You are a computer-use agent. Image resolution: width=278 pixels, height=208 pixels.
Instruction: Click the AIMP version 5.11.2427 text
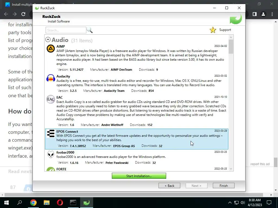[77, 70]
